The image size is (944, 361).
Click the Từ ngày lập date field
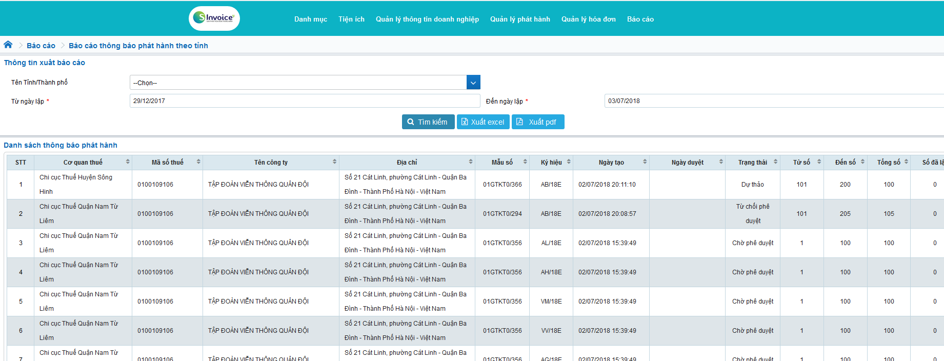click(304, 101)
